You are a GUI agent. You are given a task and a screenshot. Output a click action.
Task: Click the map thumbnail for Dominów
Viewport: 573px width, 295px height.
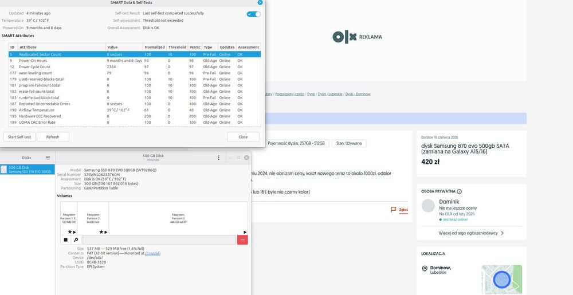[502, 280]
